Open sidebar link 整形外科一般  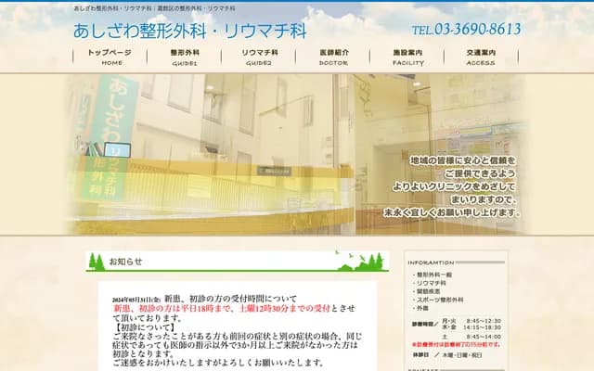tap(434, 275)
